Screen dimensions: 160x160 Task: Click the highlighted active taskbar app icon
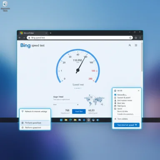pos(89,120)
